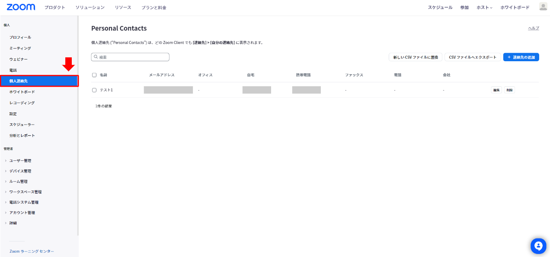
Task: Check the box for テスト1 contact
Action: [x=94, y=90]
